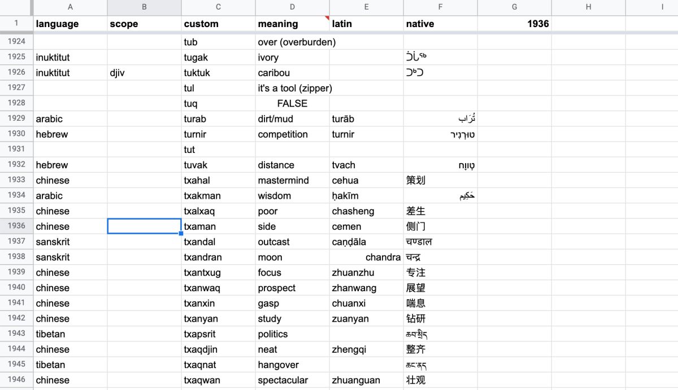
Task: Click the 'custom' header cell
Action: 219,24
